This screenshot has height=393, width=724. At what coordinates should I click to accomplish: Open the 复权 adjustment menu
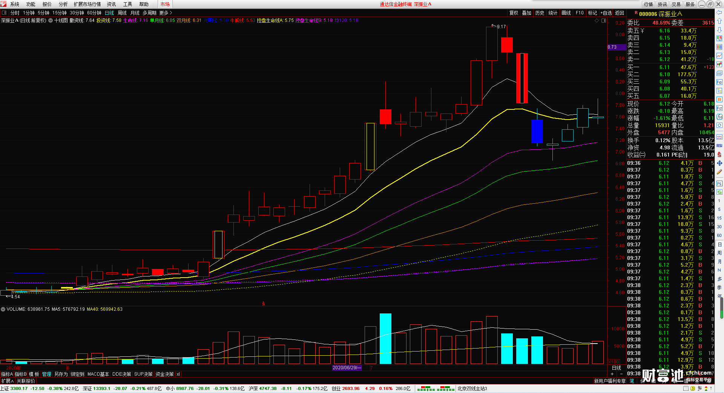[x=514, y=13]
